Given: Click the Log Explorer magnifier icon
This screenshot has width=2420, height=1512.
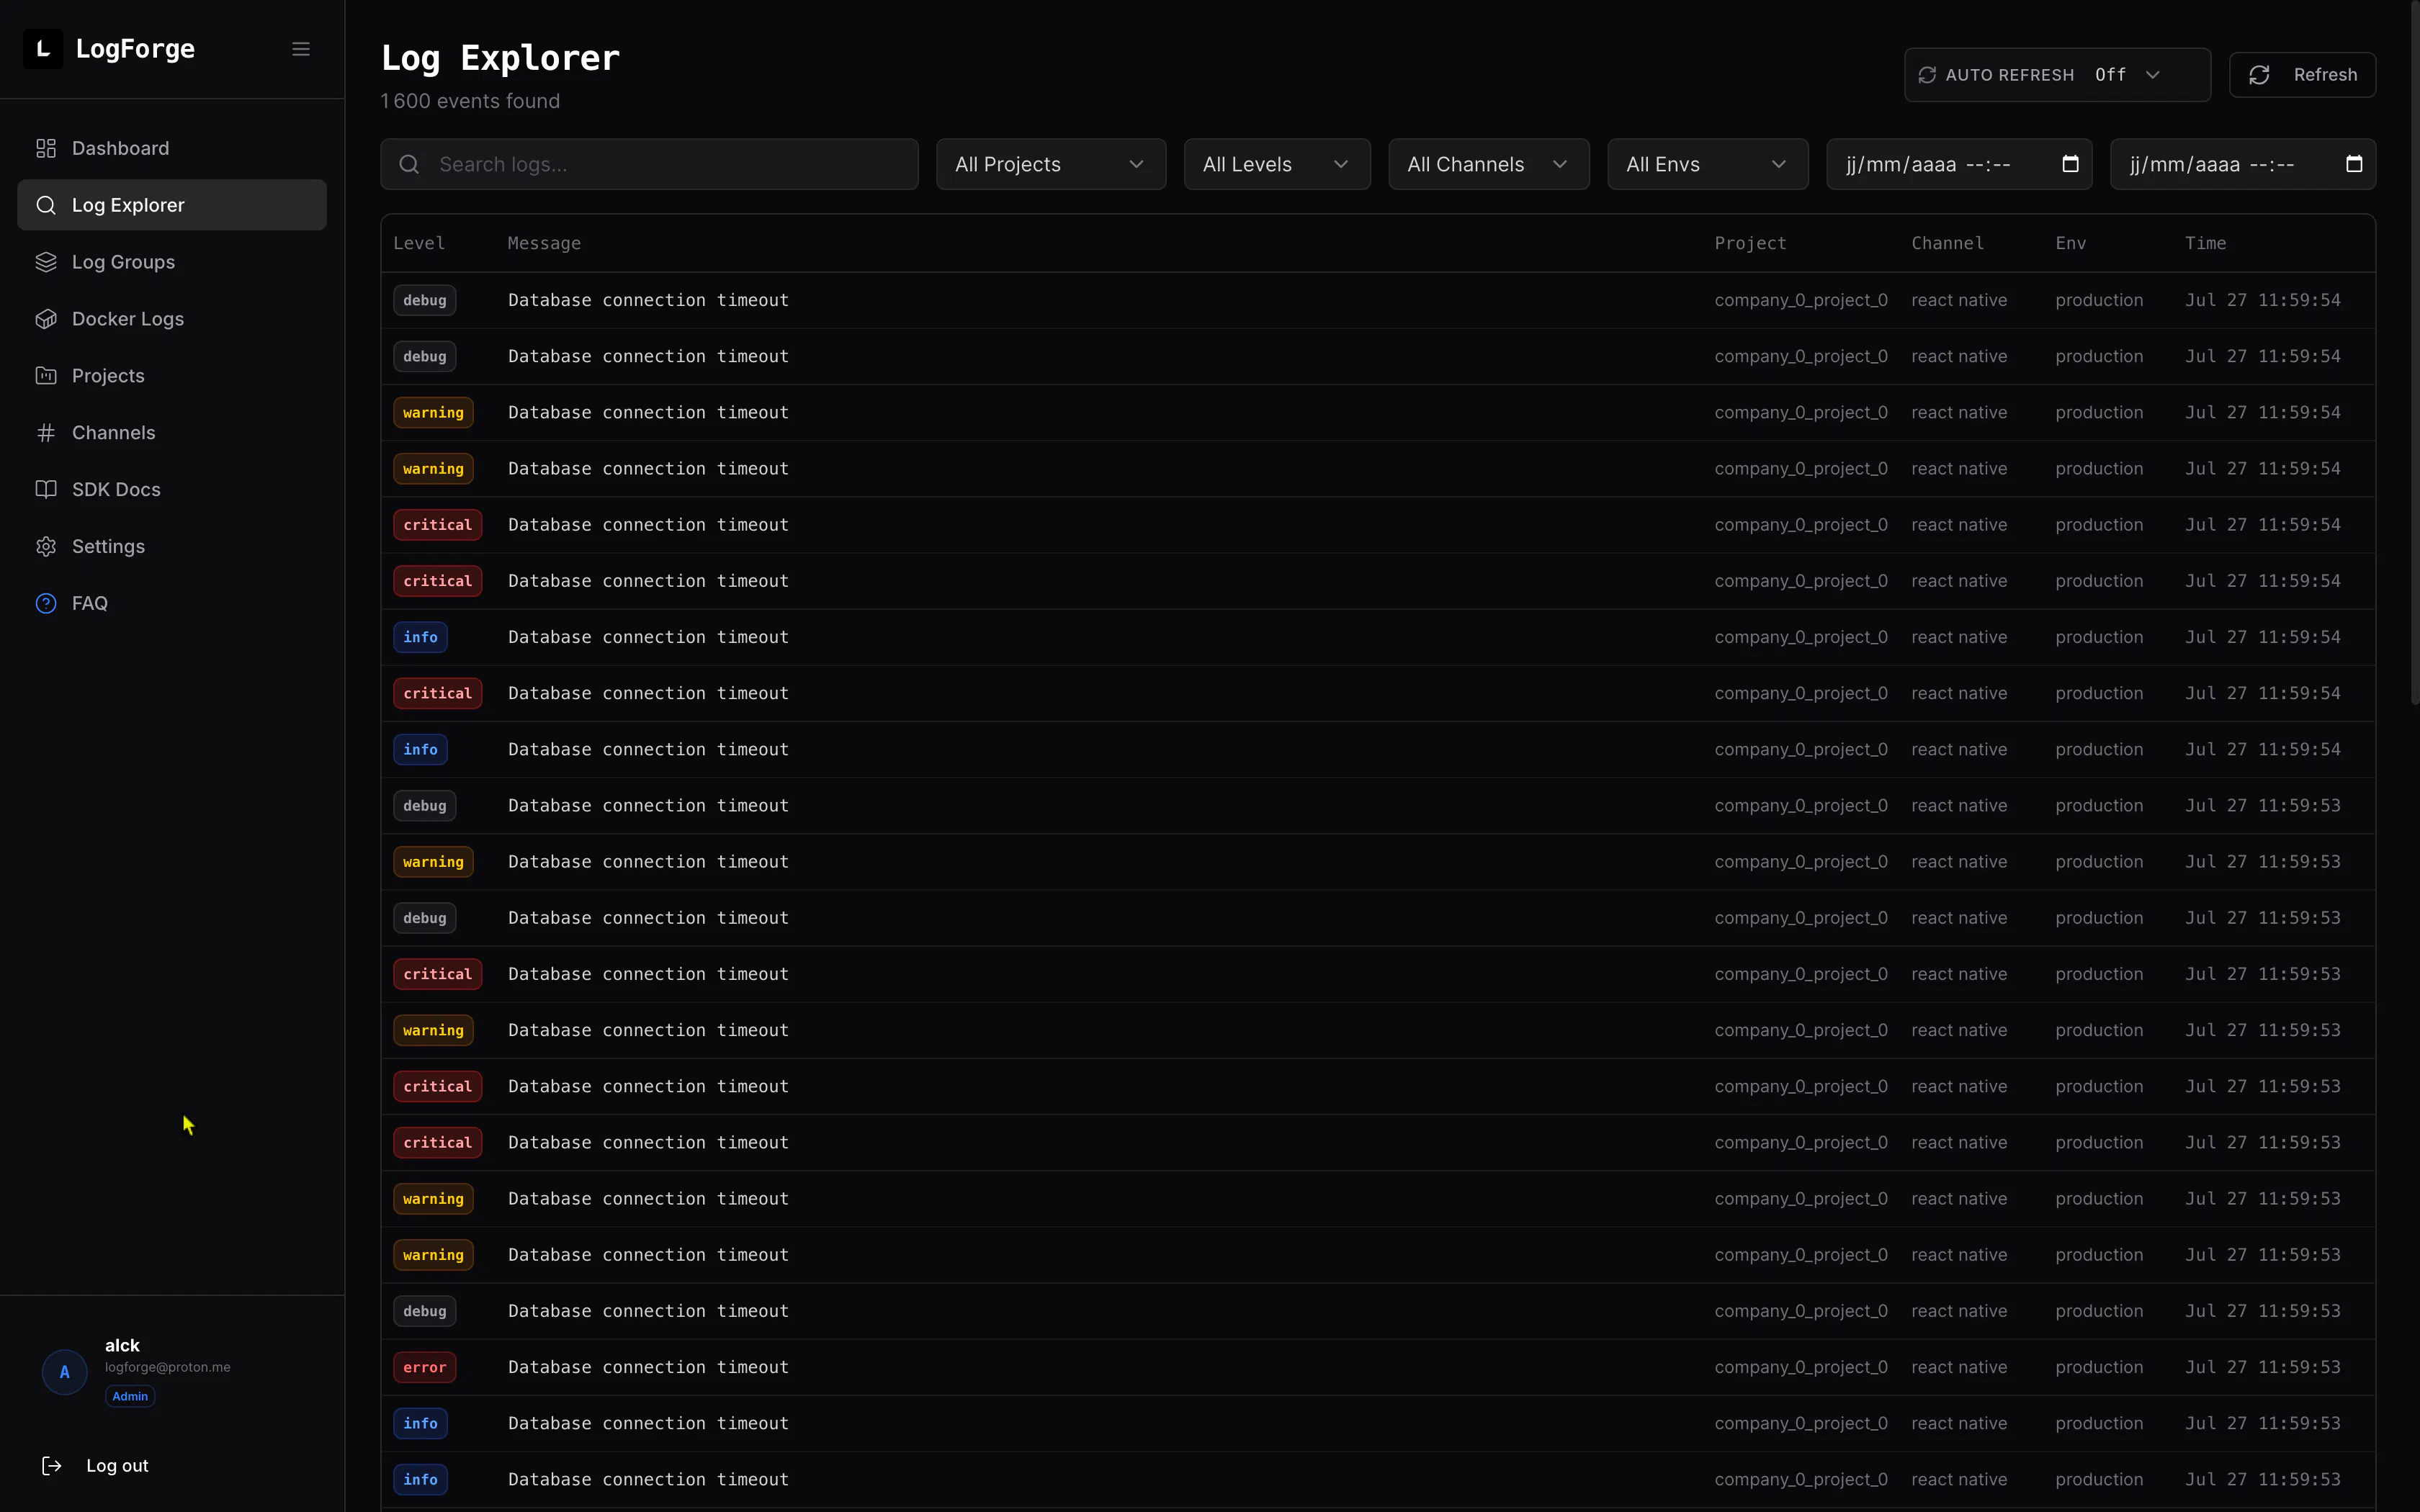Looking at the screenshot, I should tap(46, 205).
